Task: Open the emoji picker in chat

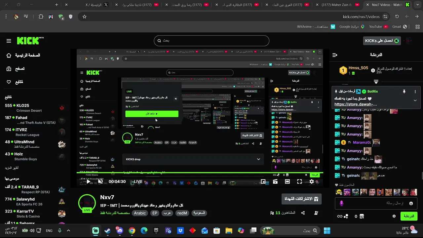Action: tap(411, 203)
